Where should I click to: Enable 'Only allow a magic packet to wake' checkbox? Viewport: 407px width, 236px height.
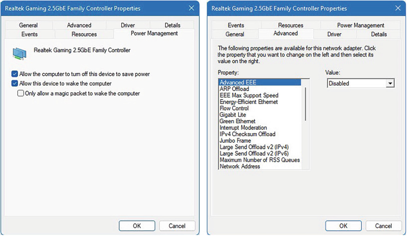click(21, 93)
